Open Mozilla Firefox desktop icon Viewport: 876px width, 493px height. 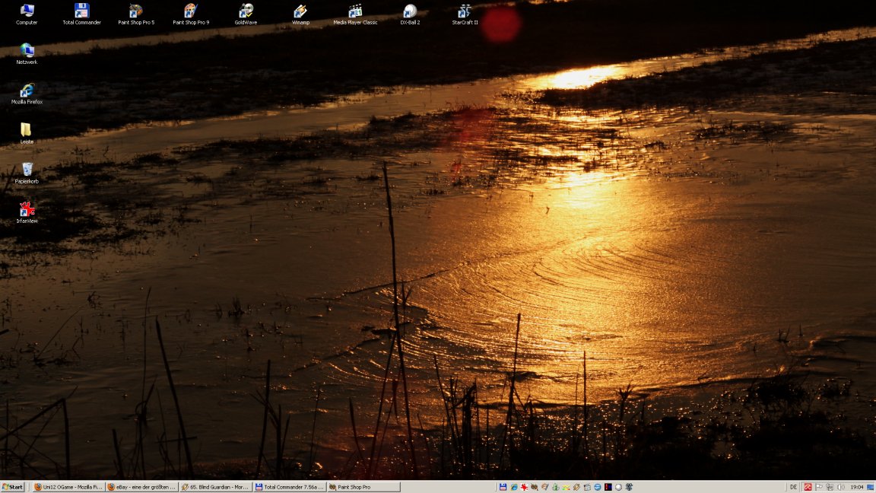click(27, 94)
